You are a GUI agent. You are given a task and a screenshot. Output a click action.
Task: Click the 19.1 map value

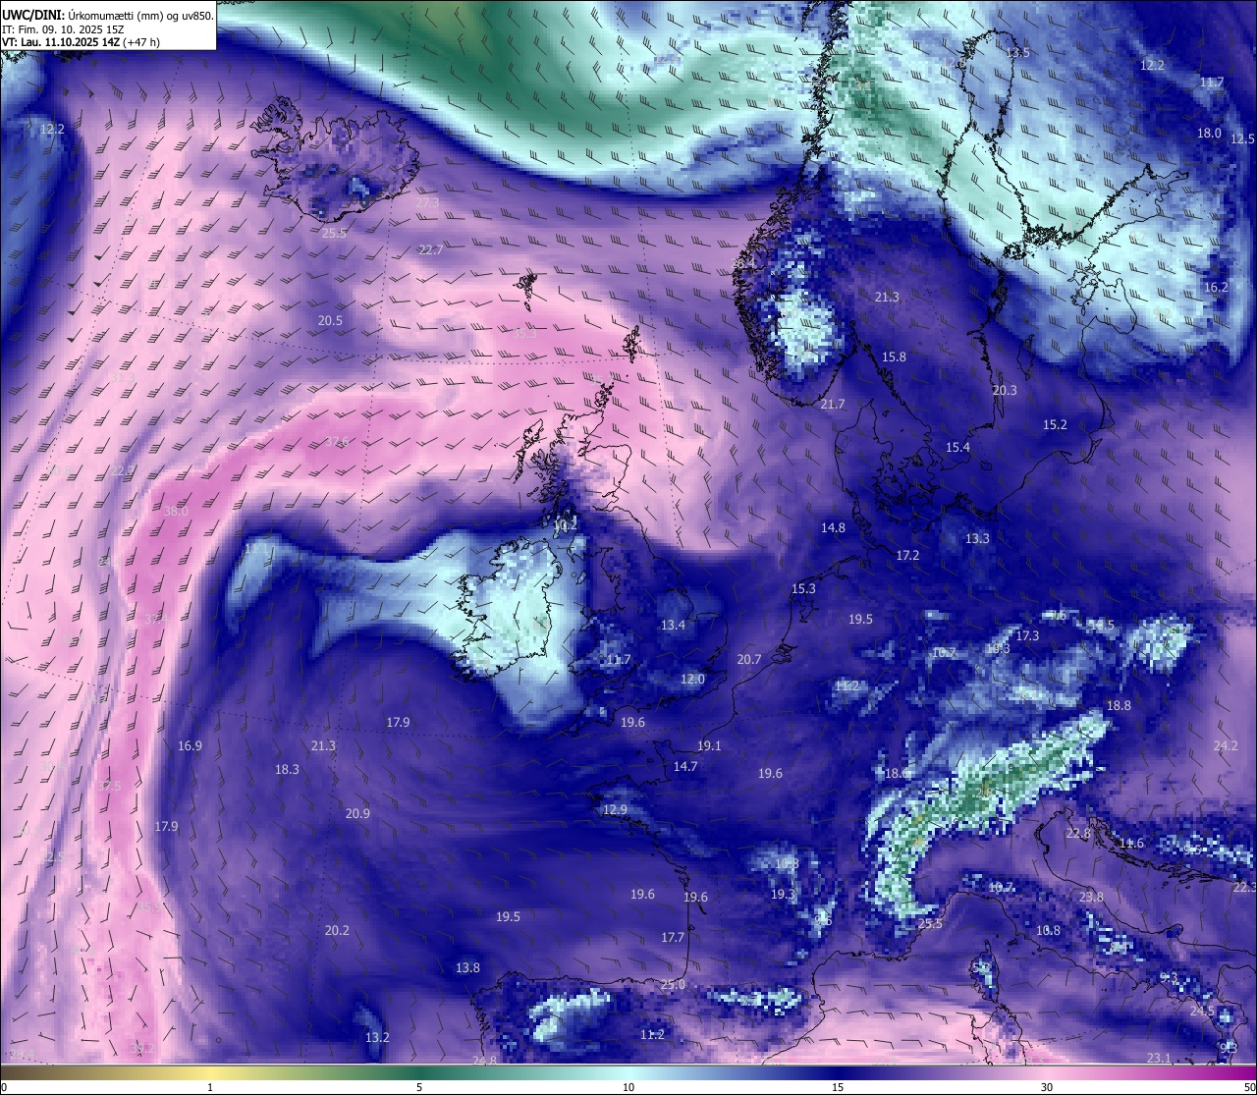[x=709, y=746]
